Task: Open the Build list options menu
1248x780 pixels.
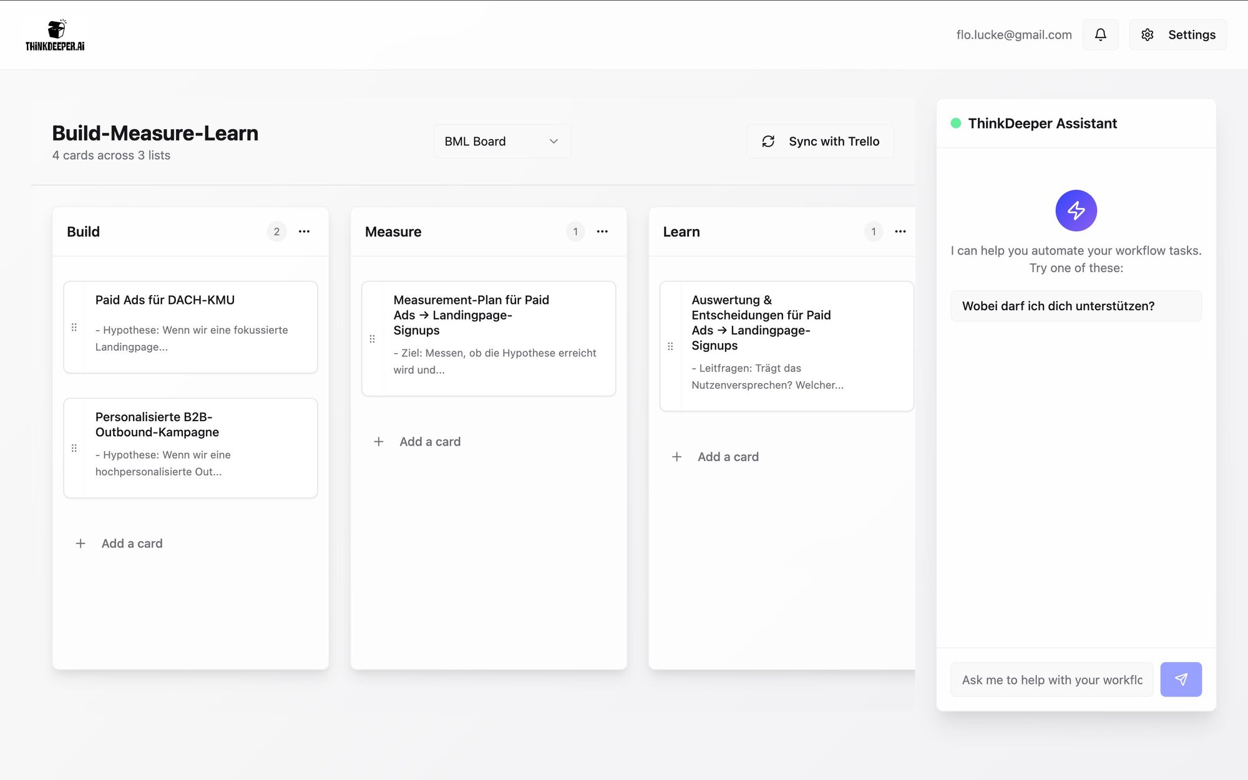Action: [x=304, y=232]
